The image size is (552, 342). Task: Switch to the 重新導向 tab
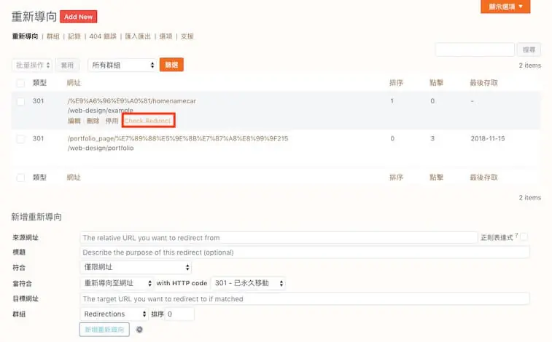[x=25, y=36]
